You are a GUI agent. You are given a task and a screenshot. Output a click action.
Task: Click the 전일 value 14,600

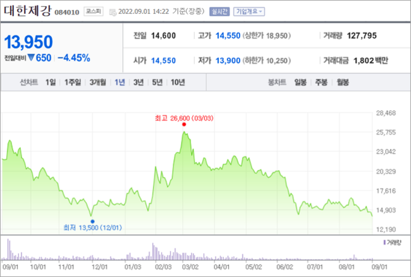click(163, 35)
